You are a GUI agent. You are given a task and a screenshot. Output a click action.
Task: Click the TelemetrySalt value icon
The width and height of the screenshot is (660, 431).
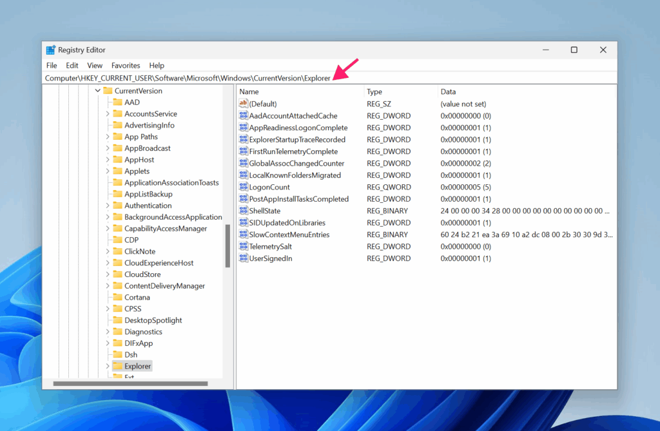243,246
